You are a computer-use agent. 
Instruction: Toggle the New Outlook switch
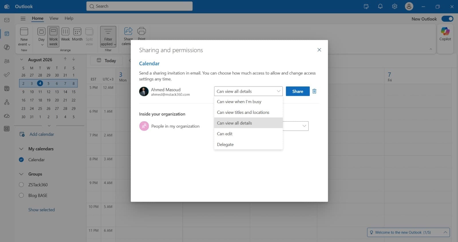(447, 19)
